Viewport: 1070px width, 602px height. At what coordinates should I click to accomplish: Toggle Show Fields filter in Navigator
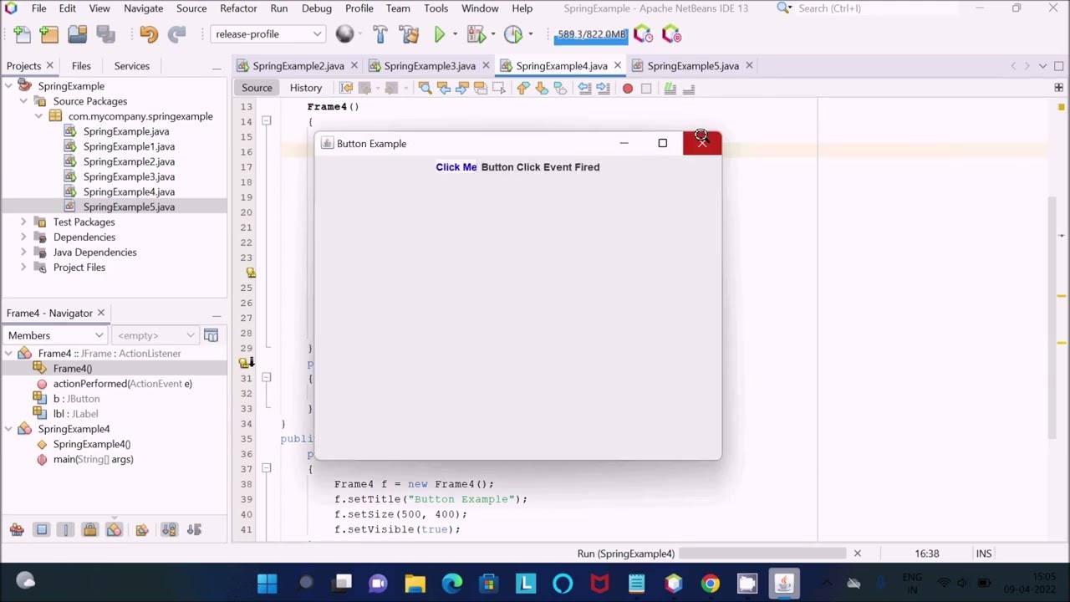coord(42,529)
